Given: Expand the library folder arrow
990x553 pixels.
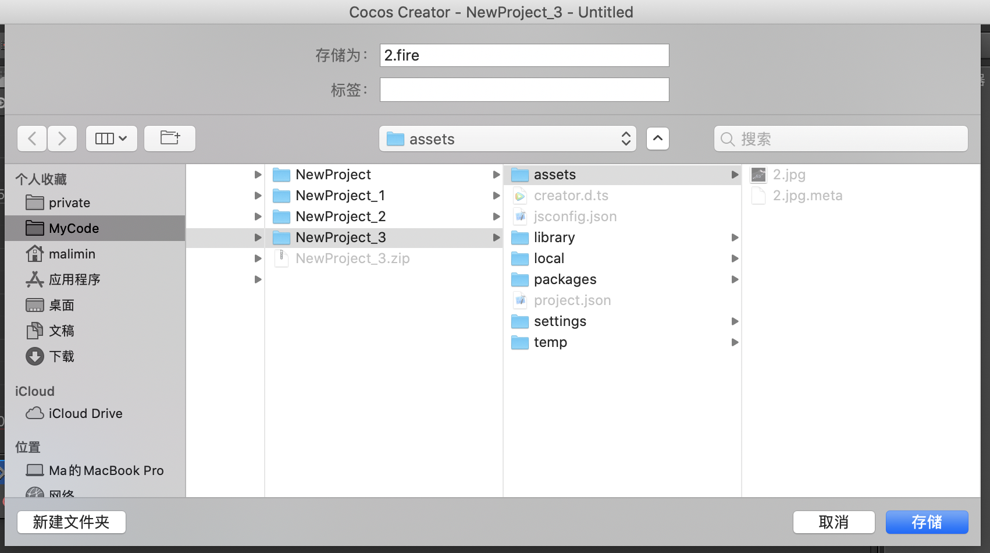Looking at the screenshot, I should [735, 237].
